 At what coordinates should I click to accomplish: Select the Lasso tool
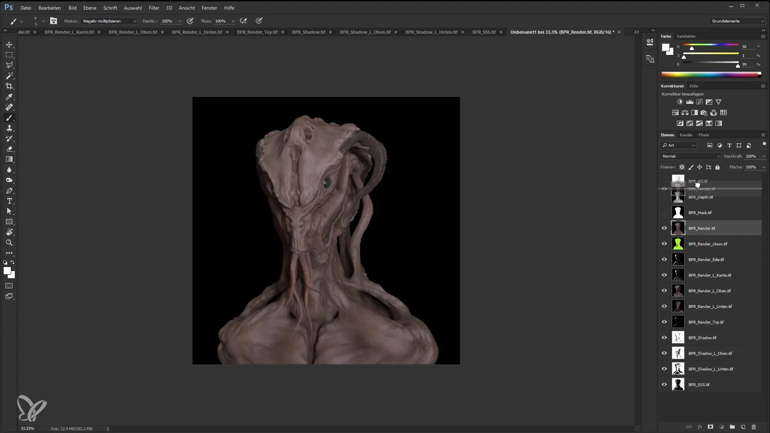click(x=10, y=65)
